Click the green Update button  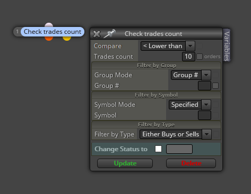[125, 163]
